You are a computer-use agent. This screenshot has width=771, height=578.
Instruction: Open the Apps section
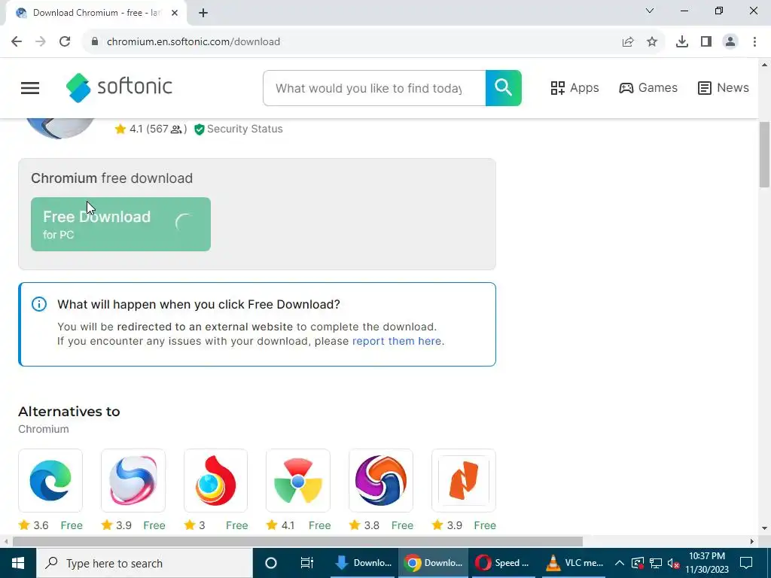[x=574, y=88]
